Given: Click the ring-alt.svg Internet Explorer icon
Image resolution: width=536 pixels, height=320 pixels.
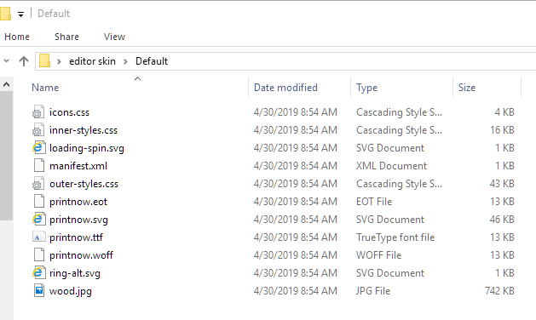Looking at the screenshot, I should pos(38,272).
